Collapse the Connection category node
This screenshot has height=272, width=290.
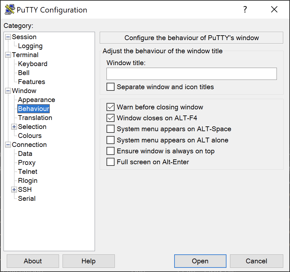pos(8,145)
